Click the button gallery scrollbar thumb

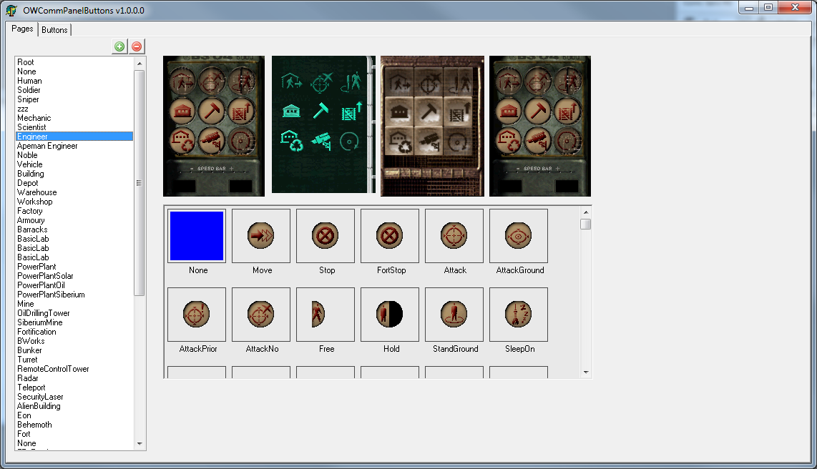point(586,224)
